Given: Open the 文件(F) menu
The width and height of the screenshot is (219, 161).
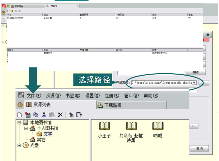Looking at the screenshot, I should pos(34,96).
